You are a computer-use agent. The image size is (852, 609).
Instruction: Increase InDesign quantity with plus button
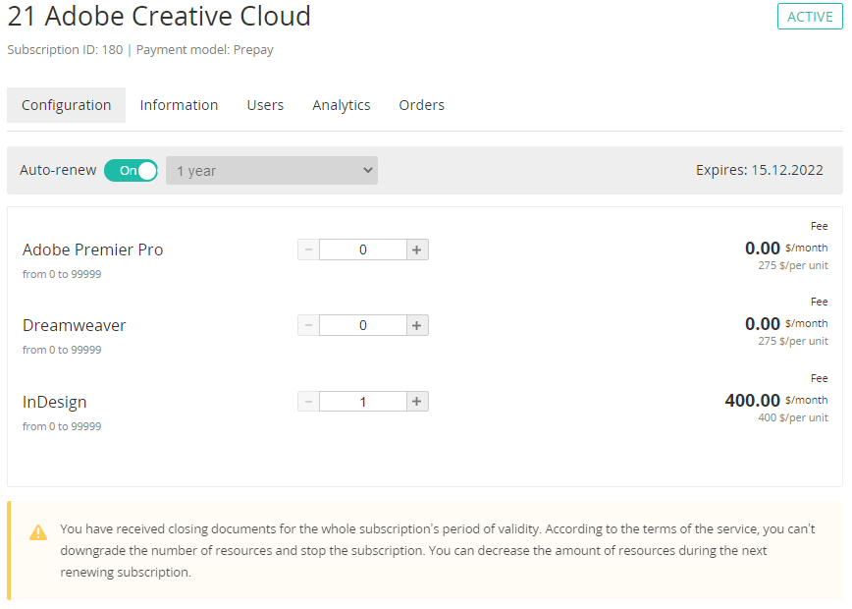[x=417, y=402]
